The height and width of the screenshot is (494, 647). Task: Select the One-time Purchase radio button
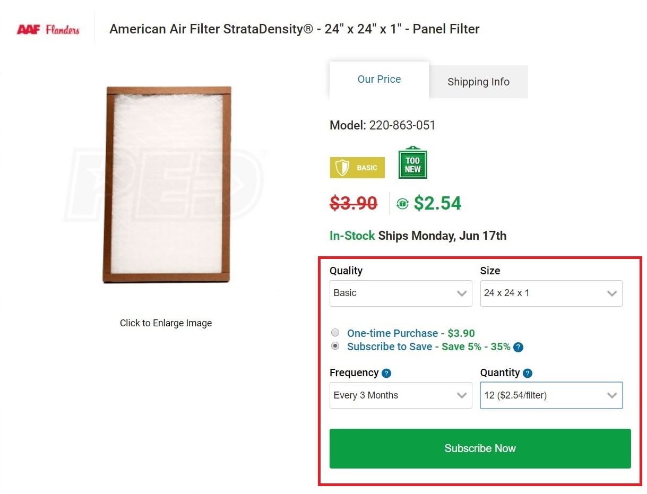click(335, 333)
